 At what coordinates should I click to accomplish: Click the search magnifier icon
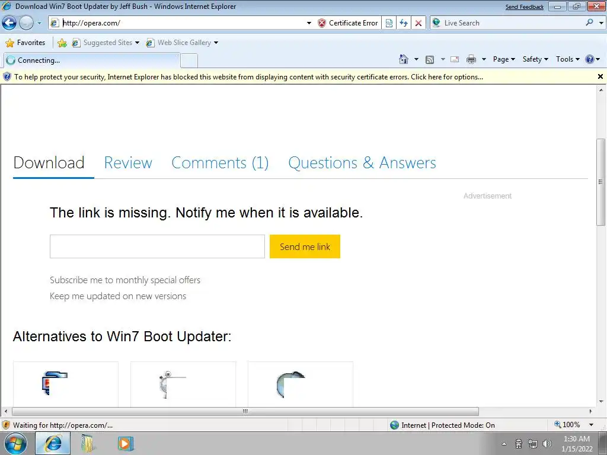pyautogui.click(x=590, y=23)
